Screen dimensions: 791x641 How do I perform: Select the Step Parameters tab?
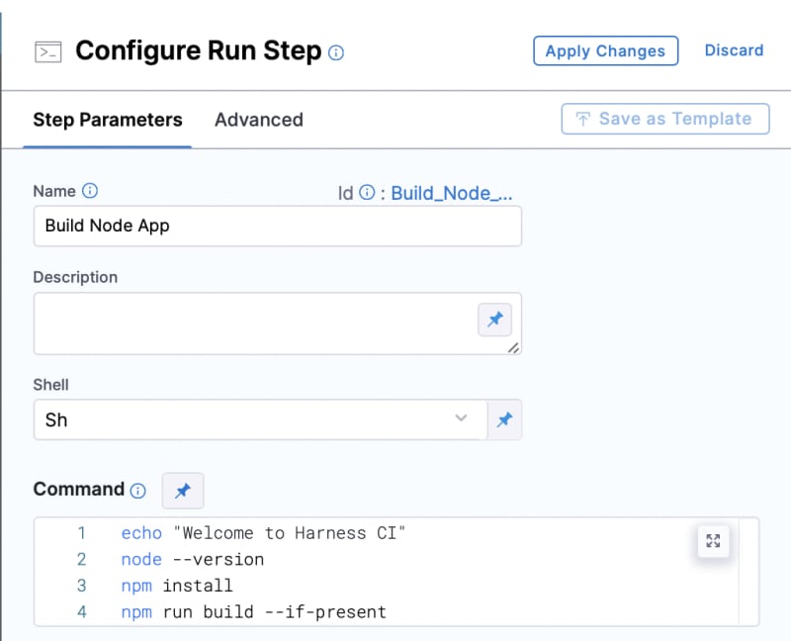pos(108,120)
